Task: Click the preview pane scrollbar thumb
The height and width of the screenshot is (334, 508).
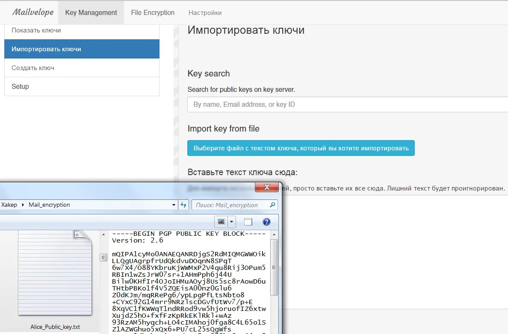Action: click(274, 267)
